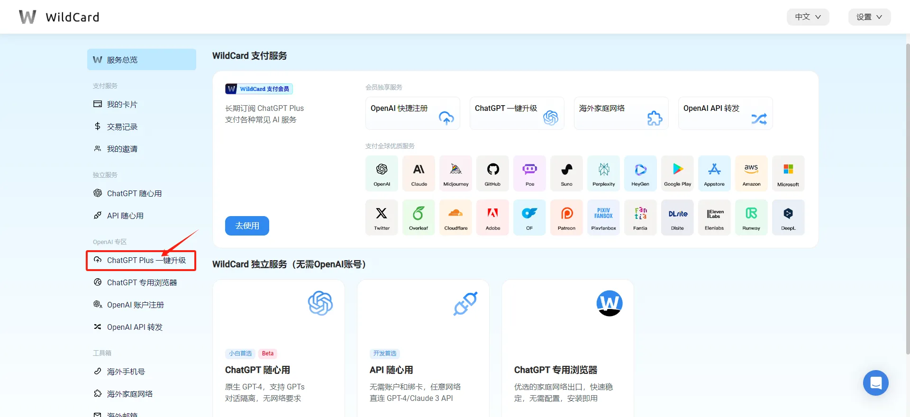Open the DeepL service tile
The height and width of the screenshot is (417, 910).
(788, 218)
